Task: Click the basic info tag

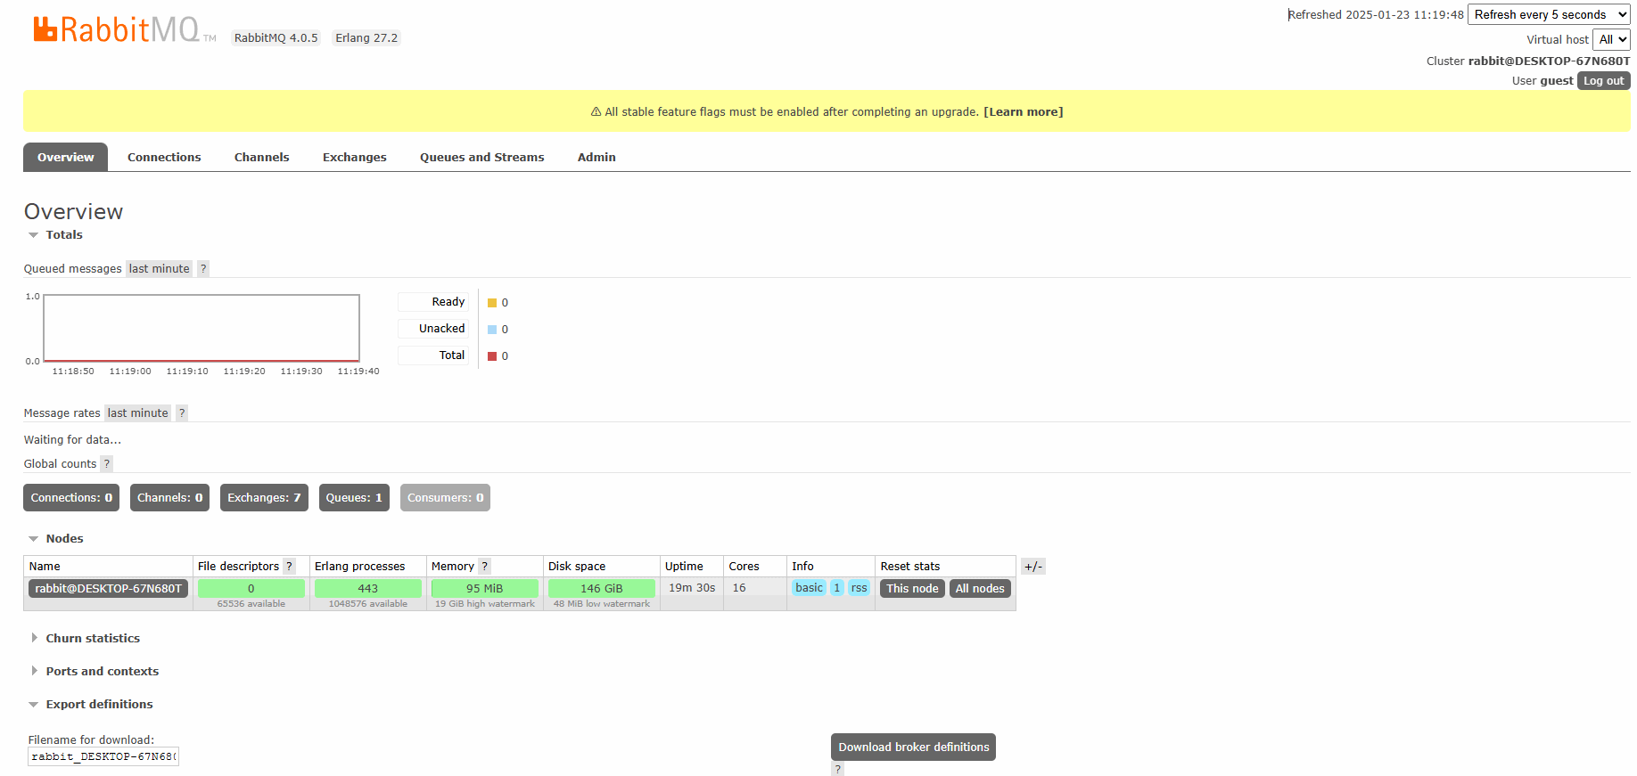Action: [809, 587]
